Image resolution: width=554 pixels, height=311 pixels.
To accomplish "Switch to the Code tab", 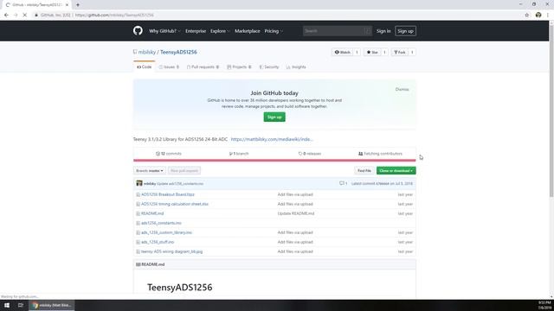I will (x=145, y=67).
